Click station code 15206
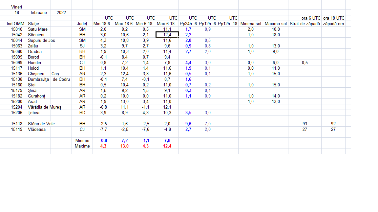The image size is (378, 212). [x=17, y=113]
